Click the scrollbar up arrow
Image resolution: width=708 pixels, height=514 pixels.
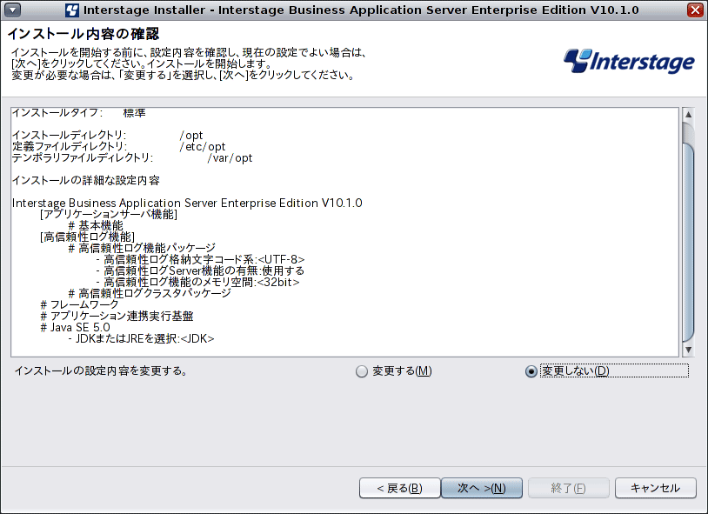(688, 114)
